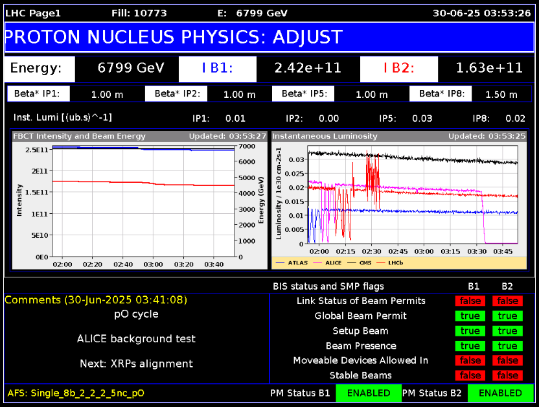539x407 pixels.
Task: Click Moveable Devices Allowed In B2 indicator
Action: pos(507,360)
